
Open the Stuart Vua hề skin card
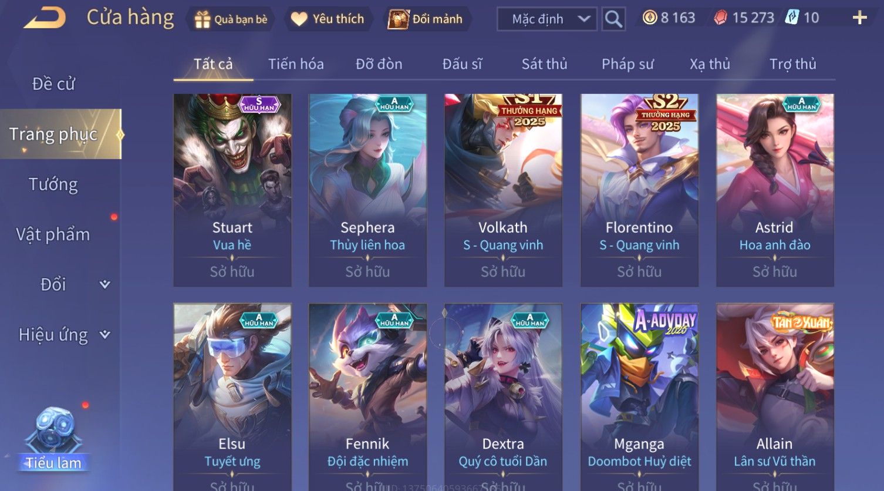(x=232, y=190)
